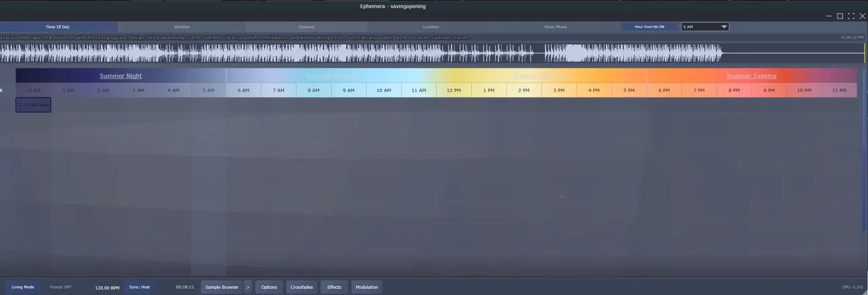Click the Sync: Host selector
The width and height of the screenshot is (868, 295).
(x=139, y=287)
